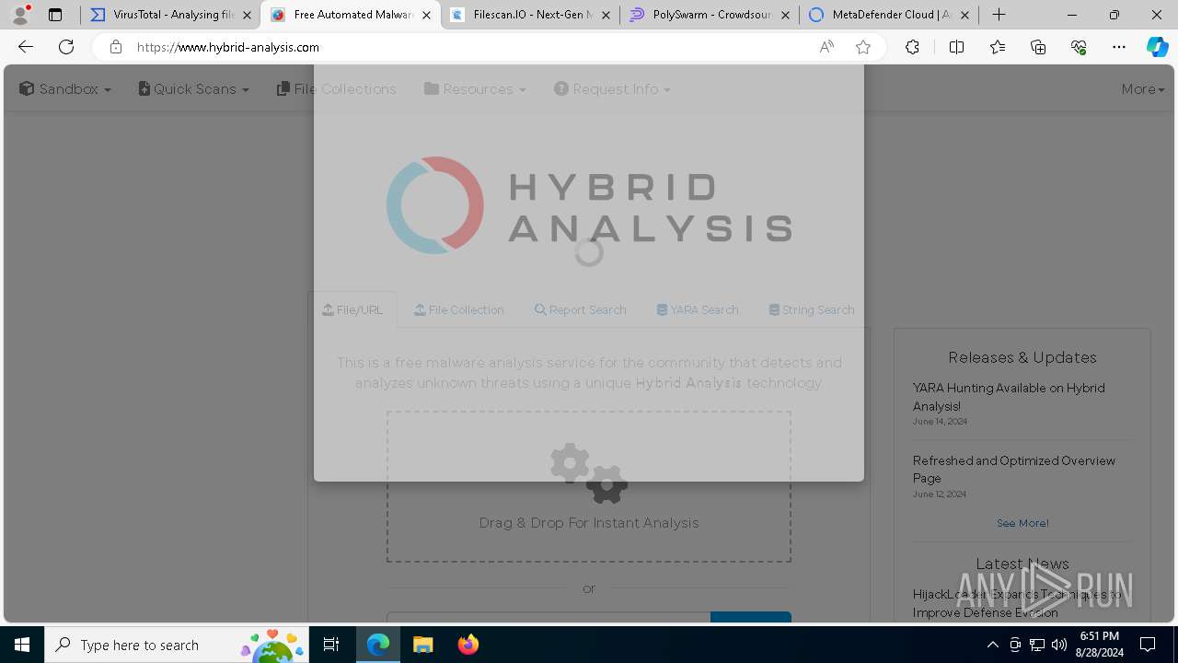Close the MetaDefender Cloud browser tab
1178x663 pixels.
point(964,16)
